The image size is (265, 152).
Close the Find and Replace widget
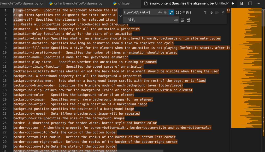point(223,12)
